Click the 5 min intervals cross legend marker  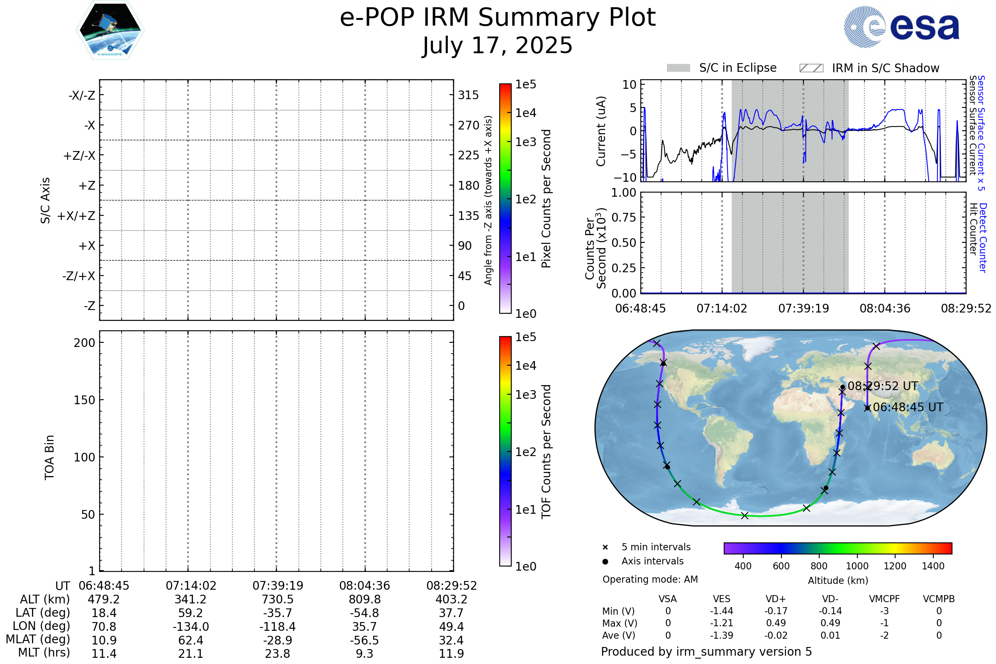click(x=605, y=547)
